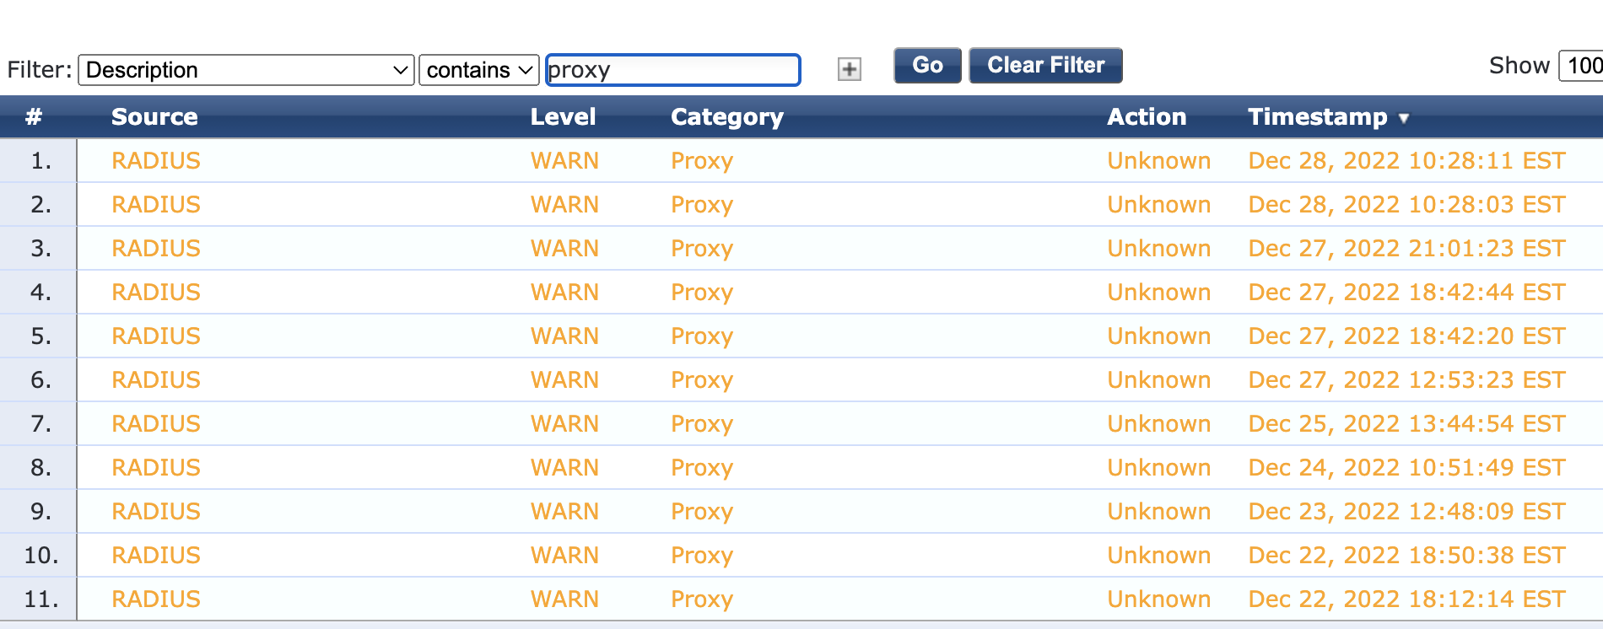
Task: Open timestamp Dec 28, 2022 10:28:11 EST
Action: coord(1406,160)
